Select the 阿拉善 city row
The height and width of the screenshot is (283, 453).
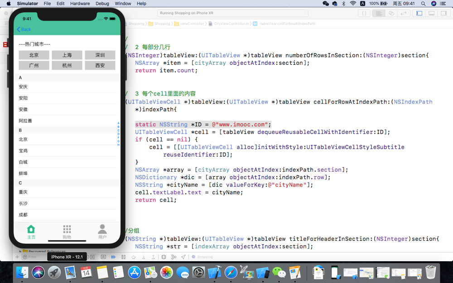click(67, 121)
